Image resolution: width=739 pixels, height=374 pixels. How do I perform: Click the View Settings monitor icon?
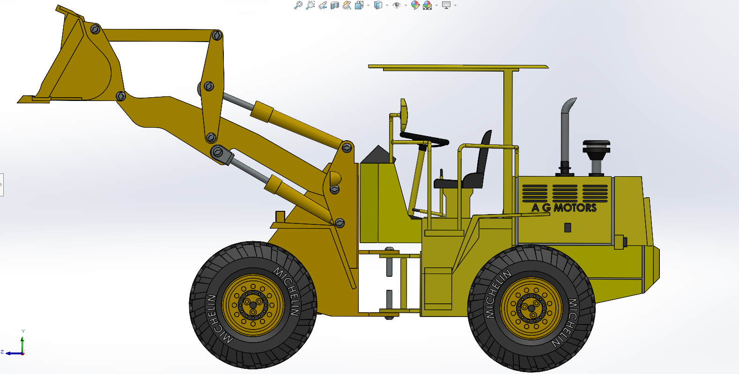pyautogui.click(x=446, y=5)
